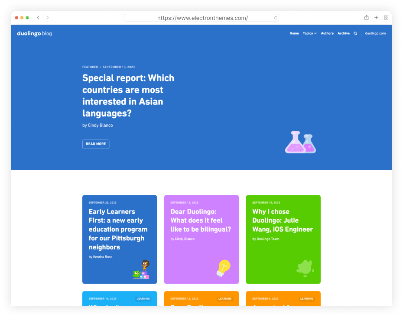Image resolution: width=403 pixels, height=317 pixels.
Task: Open the browser share icon
Action: tap(366, 17)
